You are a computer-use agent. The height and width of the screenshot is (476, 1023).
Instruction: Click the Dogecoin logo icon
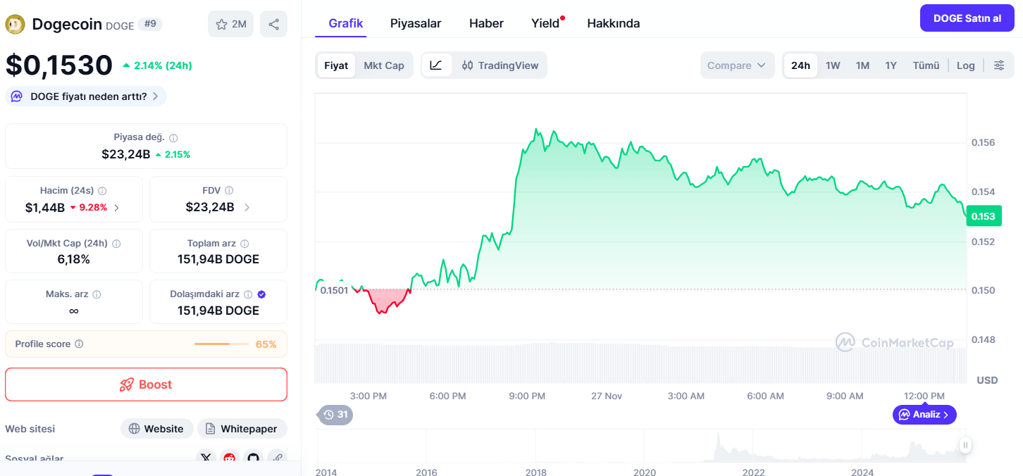click(15, 25)
